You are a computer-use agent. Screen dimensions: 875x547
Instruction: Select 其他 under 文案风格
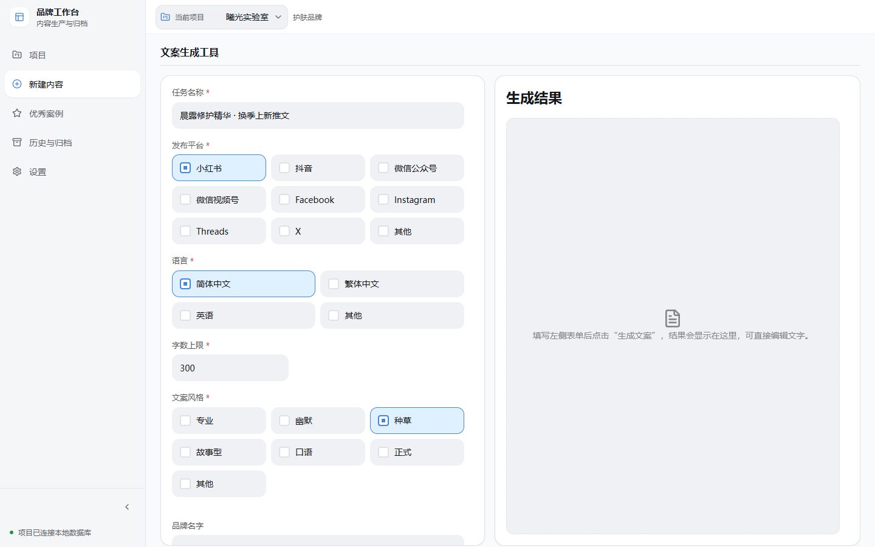click(219, 484)
